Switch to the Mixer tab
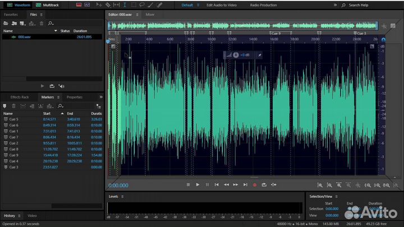The height and width of the screenshot is (227, 404). (x=150, y=15)
